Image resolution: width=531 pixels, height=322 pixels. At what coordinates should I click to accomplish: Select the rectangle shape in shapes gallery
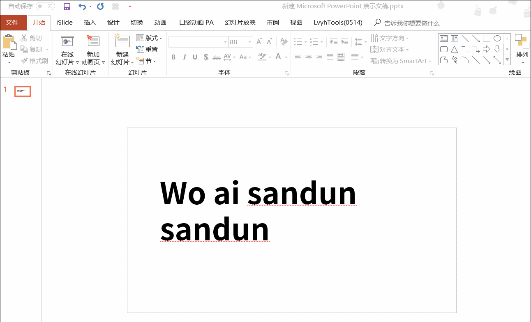pyautogui.click(x=487, y=39)
